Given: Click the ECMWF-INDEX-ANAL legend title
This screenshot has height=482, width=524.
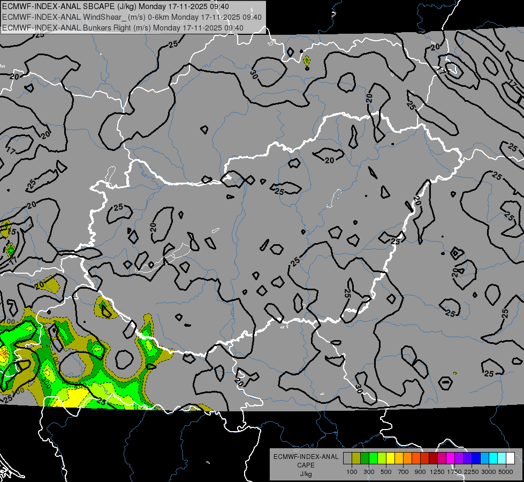Looking at the screenshot, I should (306, 457).
